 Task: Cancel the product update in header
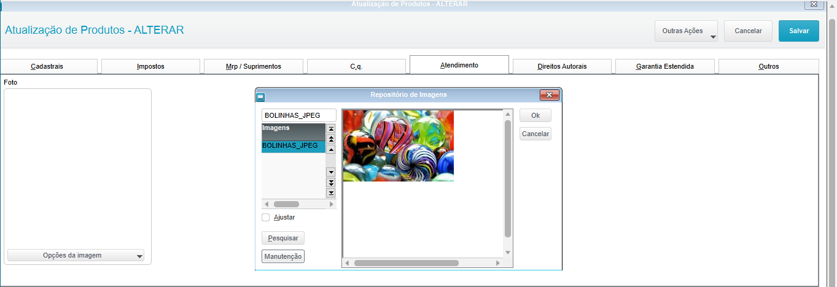coord(748,31)
